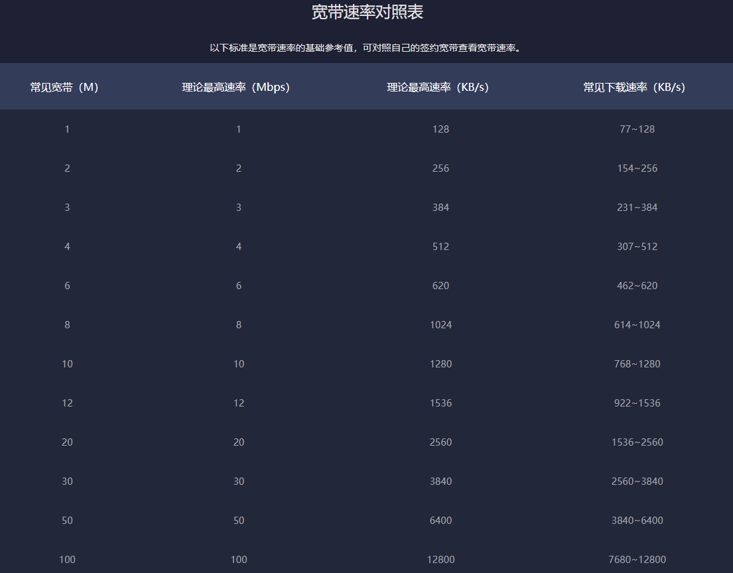Click the 12800 theoretical KB/s cell
This screenshot has width=733, height=573.
pos(440,560)
